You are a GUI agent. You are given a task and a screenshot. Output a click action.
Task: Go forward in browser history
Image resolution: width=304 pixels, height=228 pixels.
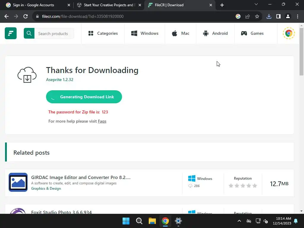16,16
